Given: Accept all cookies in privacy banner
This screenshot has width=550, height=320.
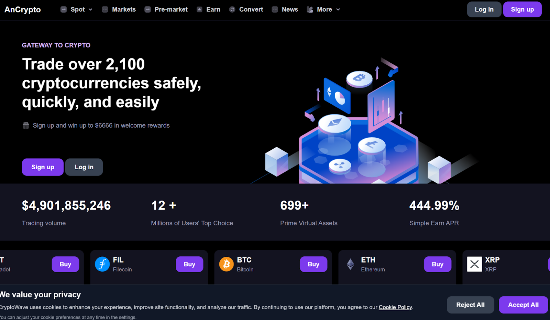Looking at the screenshot, I should click(523, 305).
